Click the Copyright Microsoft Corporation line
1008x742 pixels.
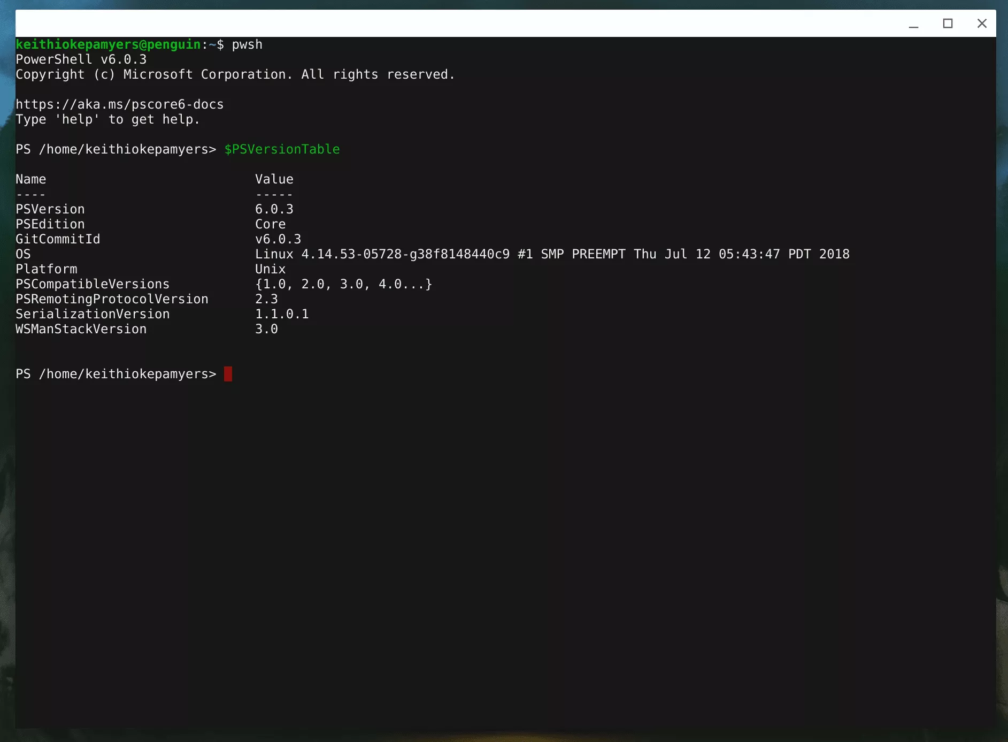pyautogui.click(x=235, y=74)
